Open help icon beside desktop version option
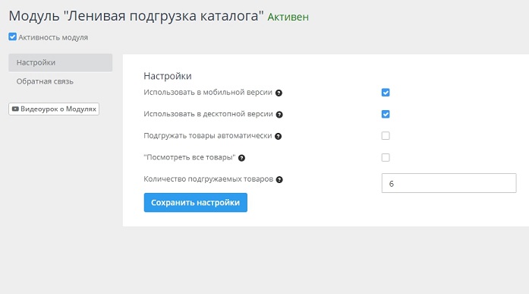Screen dimensions: 529x294 tap(279, 115)
